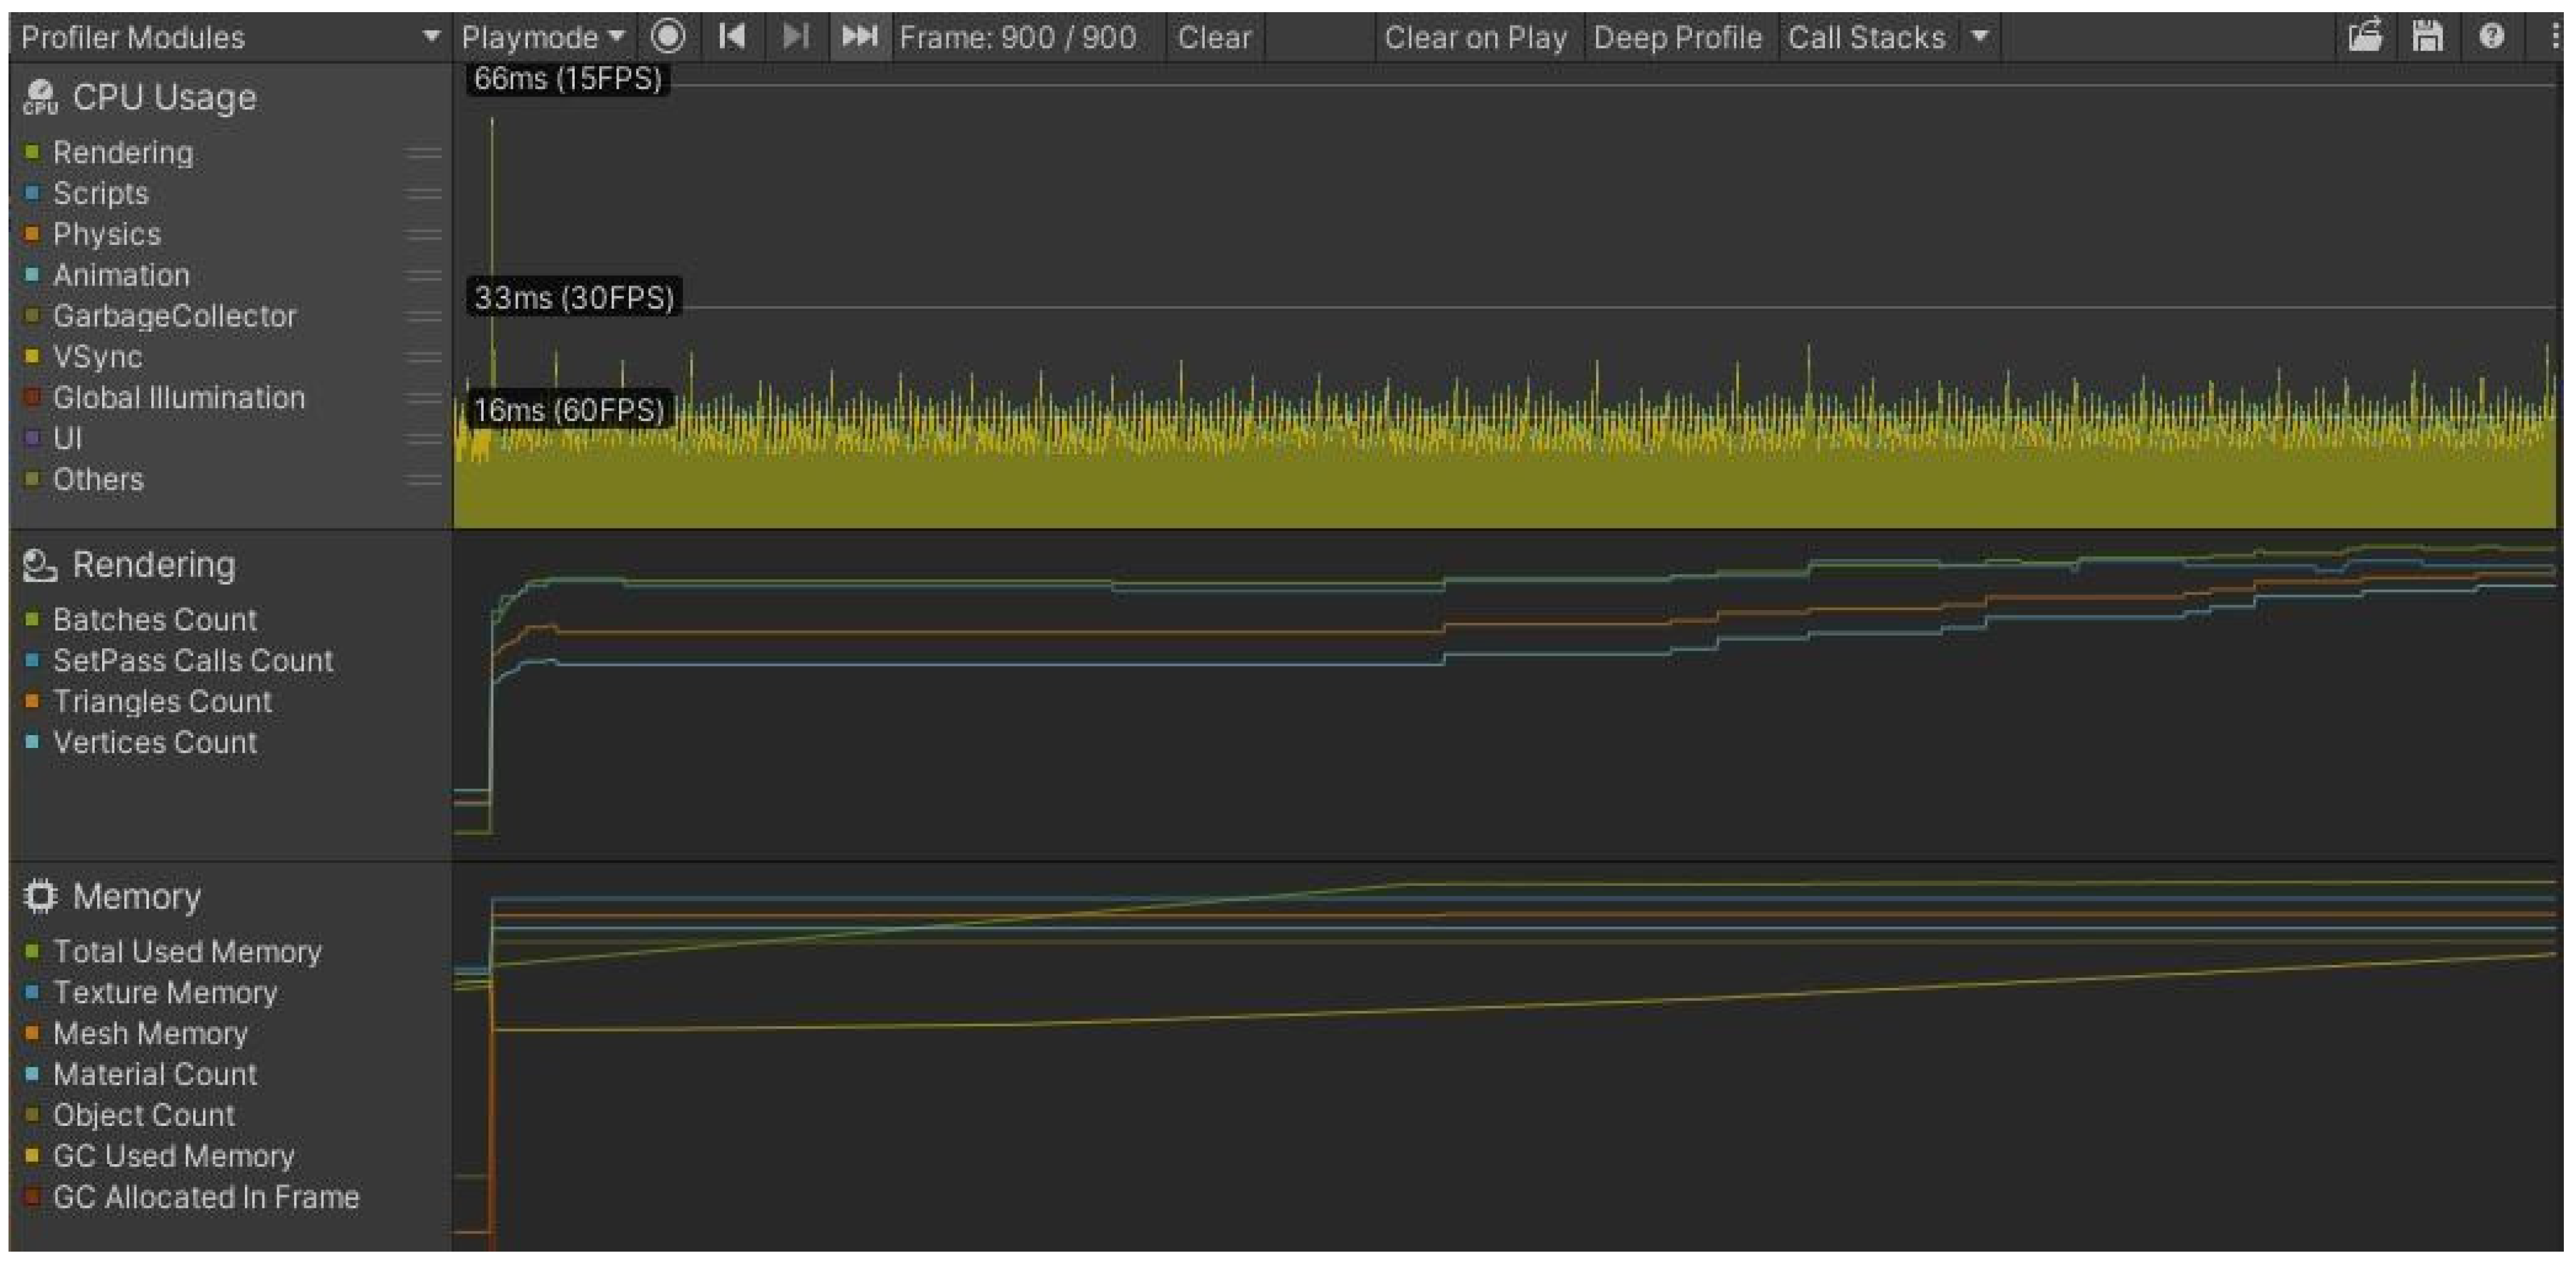The width and height of the screenshot is (2576, 1265).
Task: Toggle Object Count series swatch
Action: [32, 1115]
